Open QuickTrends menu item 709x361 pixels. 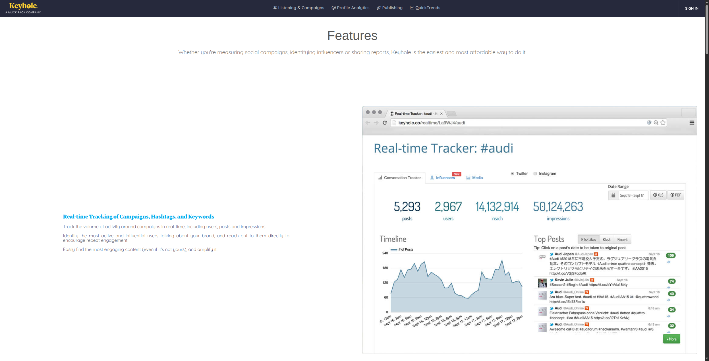click(425, 8)
